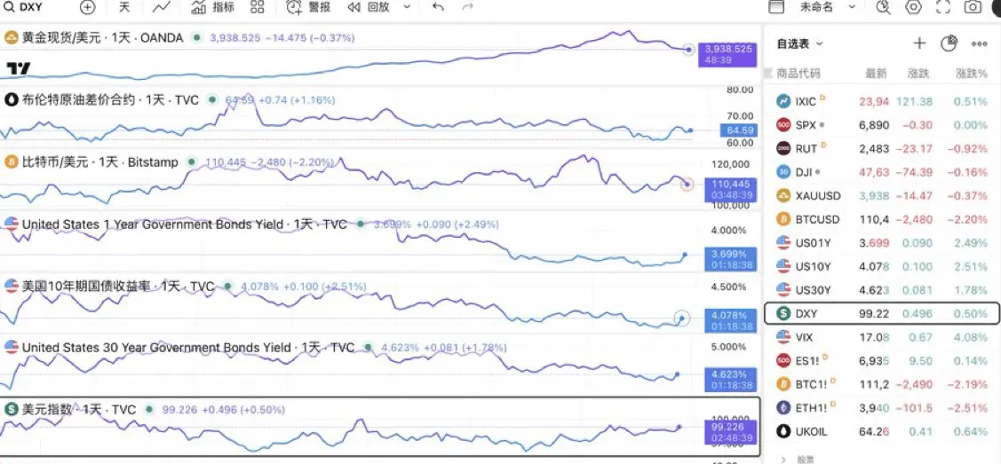
Task: Select BTC1! futures row
Action: point(882,384)
